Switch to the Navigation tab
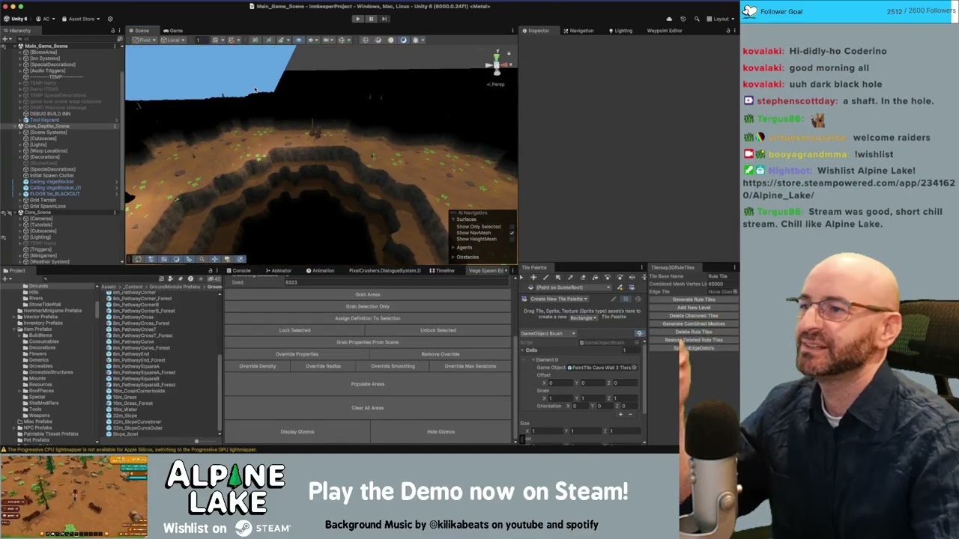The width and height of the screenshot is (959, 539). coord(578,31)
